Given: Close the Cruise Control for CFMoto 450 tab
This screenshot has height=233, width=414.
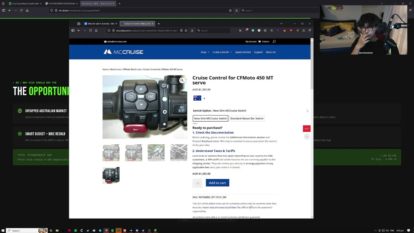Looking at the screenshot, I should click(153, 24).
